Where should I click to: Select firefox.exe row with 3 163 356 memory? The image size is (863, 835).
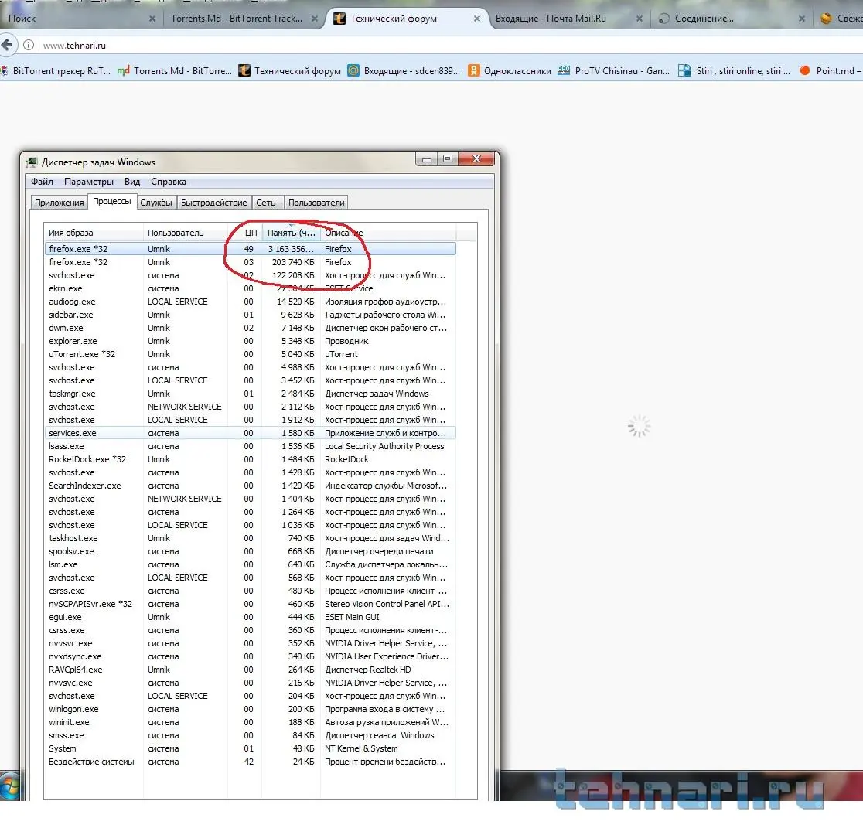tap(251, 249)
